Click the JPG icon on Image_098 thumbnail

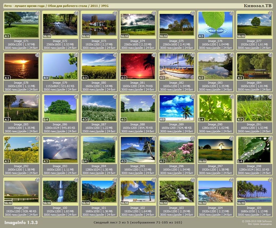(270, 138)
